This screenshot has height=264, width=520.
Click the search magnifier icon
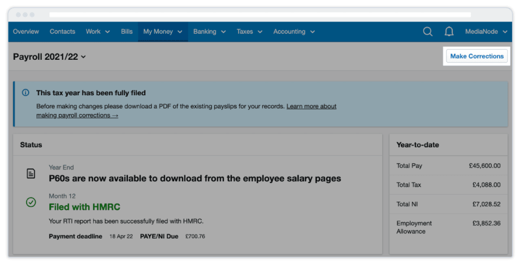tap(427, 32)
